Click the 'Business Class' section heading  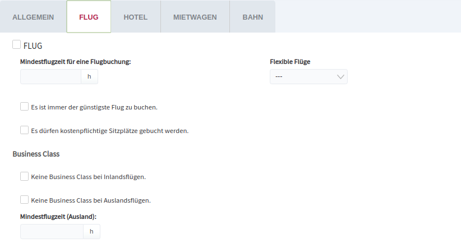(36, 154)
